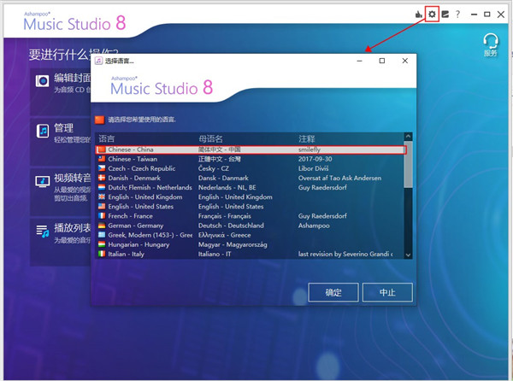Minimize the language selection dialog
This screenshot has height=381, width=513.
[x=360, y=61]
